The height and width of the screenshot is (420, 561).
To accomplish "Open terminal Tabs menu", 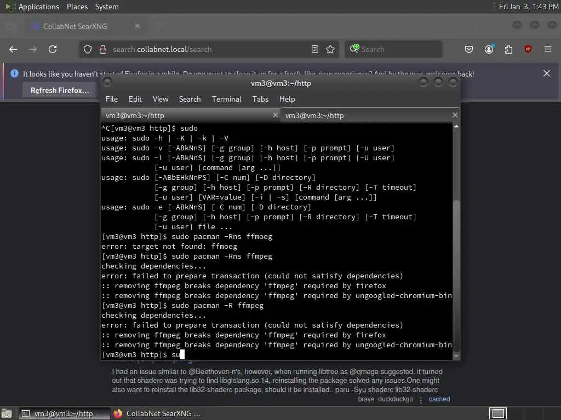I will (x=260, y=100).
